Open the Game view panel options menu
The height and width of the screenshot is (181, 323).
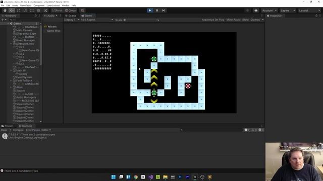coord(262,16)
